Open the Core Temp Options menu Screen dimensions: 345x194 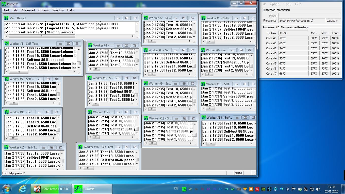275,4
